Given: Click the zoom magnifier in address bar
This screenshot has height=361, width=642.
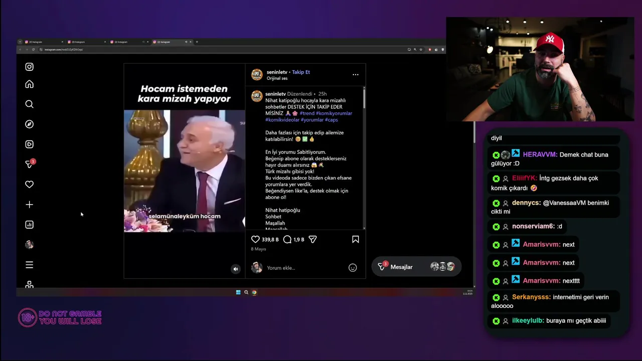Looking at the screenshot, I should tap(415, 50).
